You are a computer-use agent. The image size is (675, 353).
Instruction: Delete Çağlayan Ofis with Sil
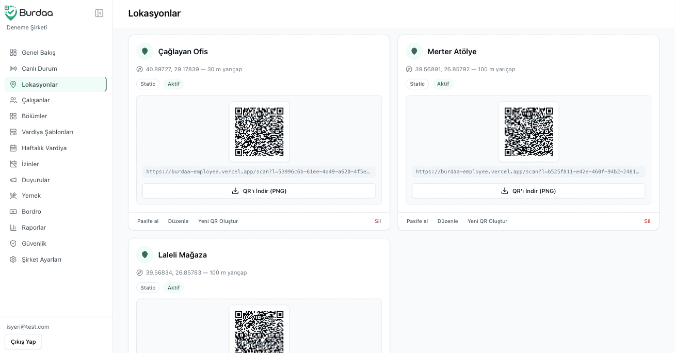coord(378,221)
